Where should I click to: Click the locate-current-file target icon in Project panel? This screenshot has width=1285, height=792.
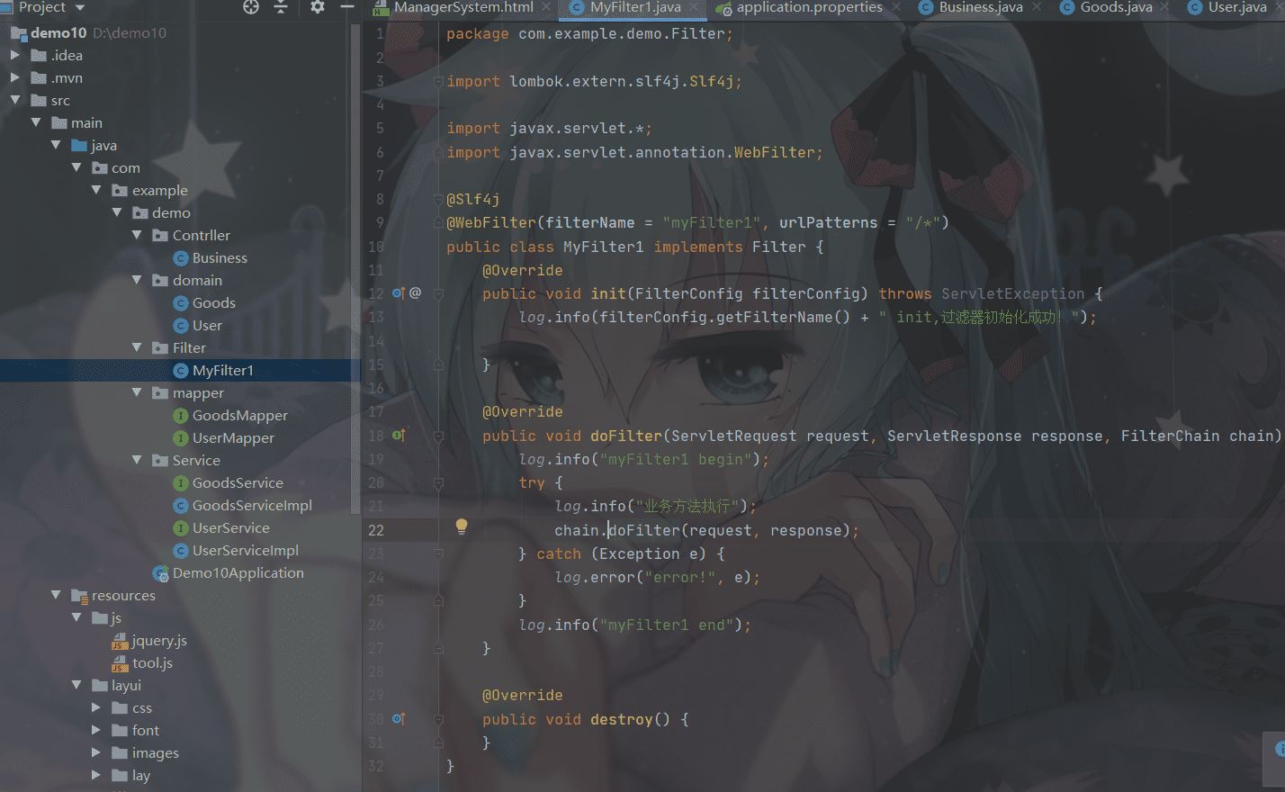pyautogui.click(x=251, y=7)
